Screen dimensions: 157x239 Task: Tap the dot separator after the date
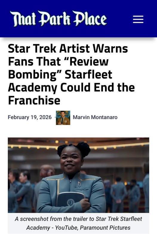(55, 117)
